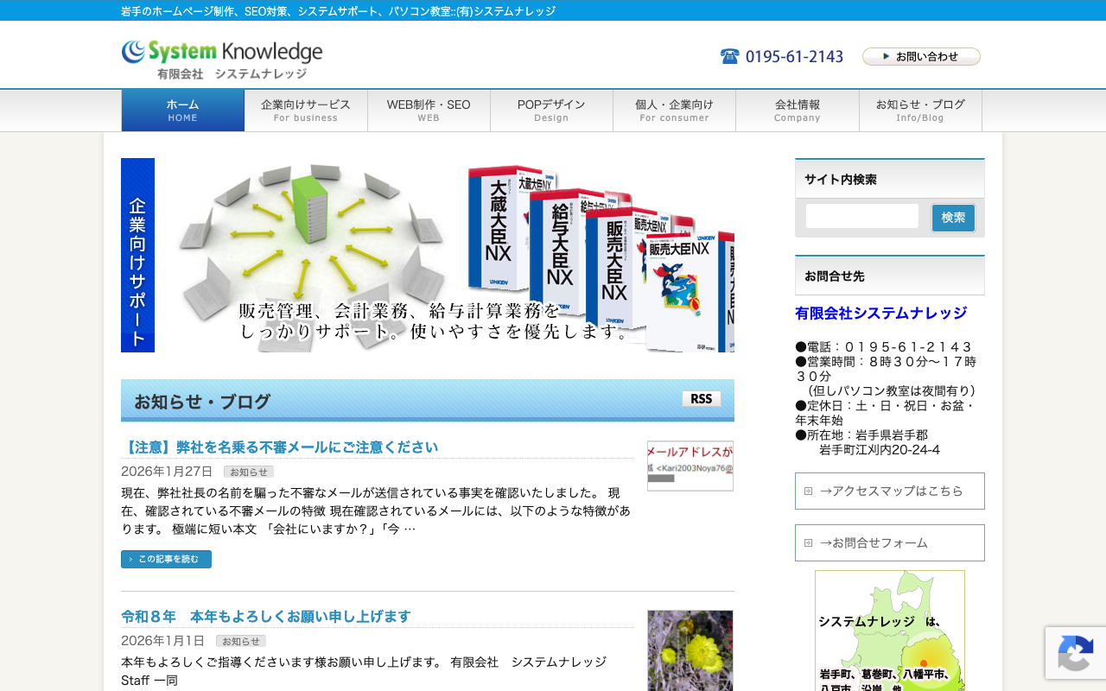Click date text 2026年1月27日
Screen dimensions: 1106x691
tap(167, 472)
